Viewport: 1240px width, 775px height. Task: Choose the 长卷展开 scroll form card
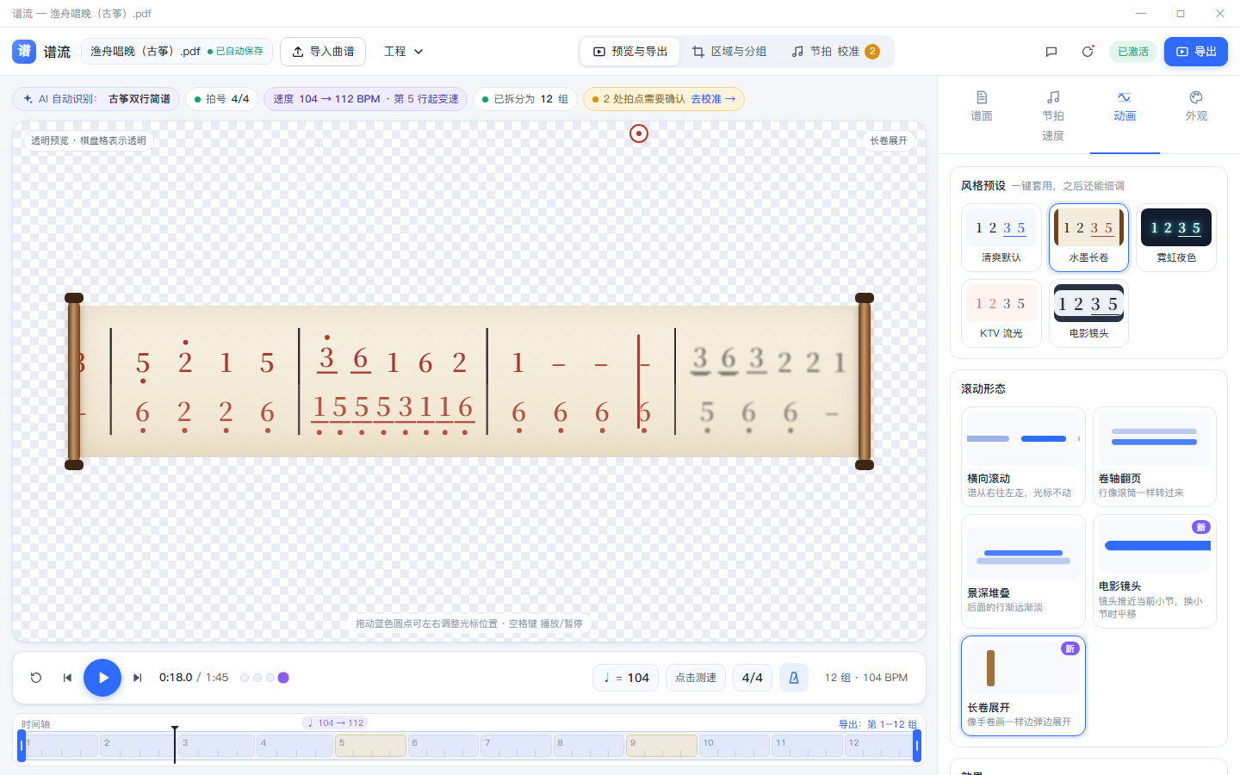pyautogui.click(x=1023, y=685)
